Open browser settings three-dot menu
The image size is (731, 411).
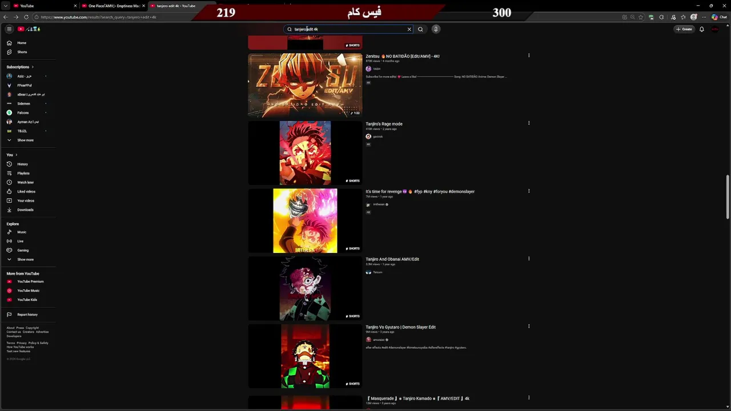pos(704,17)
